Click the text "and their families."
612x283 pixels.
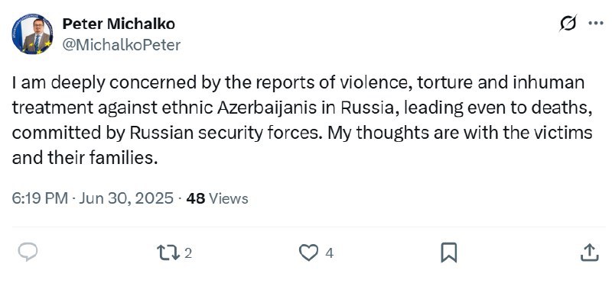point(85,158)
